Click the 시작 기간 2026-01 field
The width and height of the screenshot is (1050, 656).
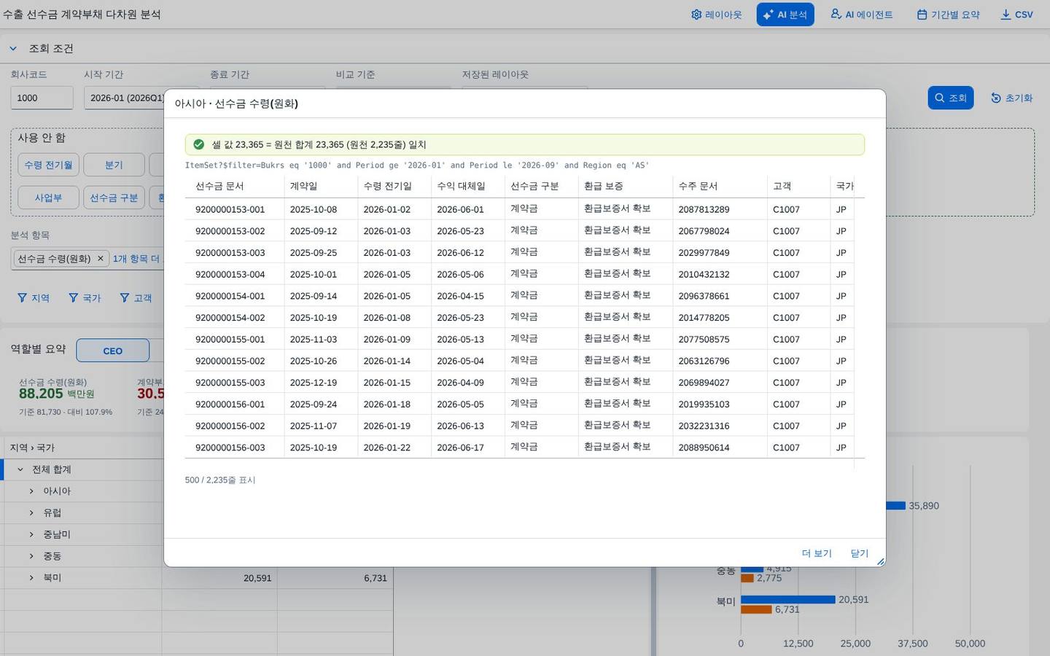[x=123, y=98]
